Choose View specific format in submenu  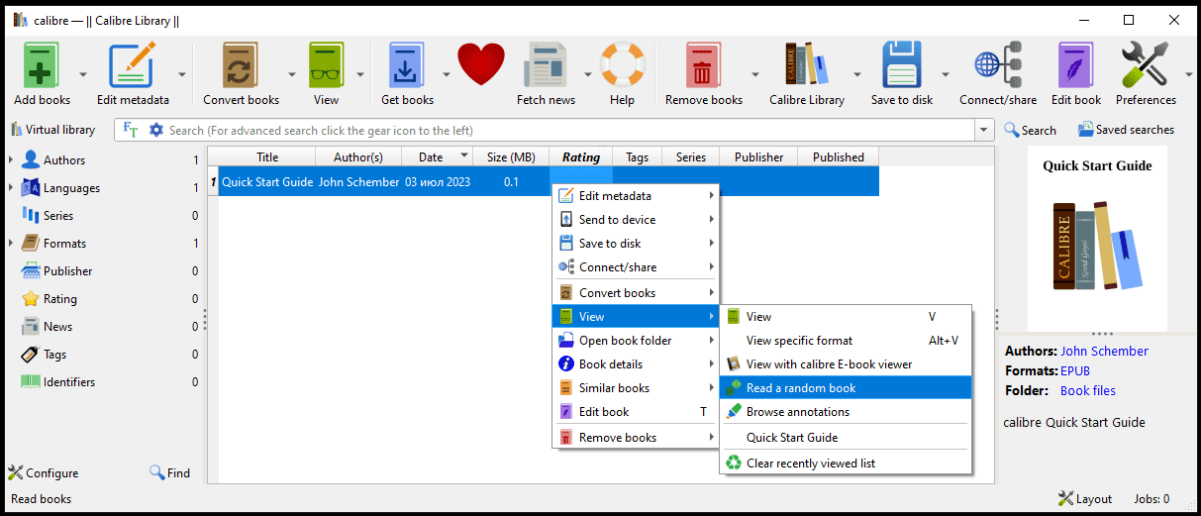coord(847,340)
